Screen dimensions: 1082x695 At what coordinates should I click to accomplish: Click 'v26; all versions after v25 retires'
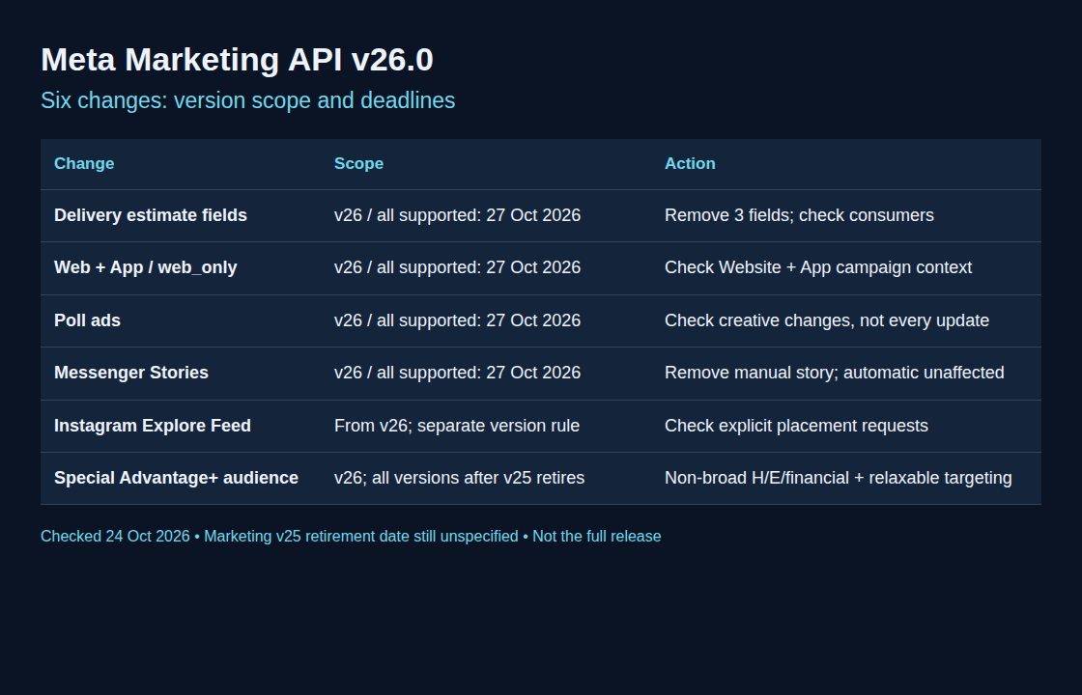pos(459,478)
